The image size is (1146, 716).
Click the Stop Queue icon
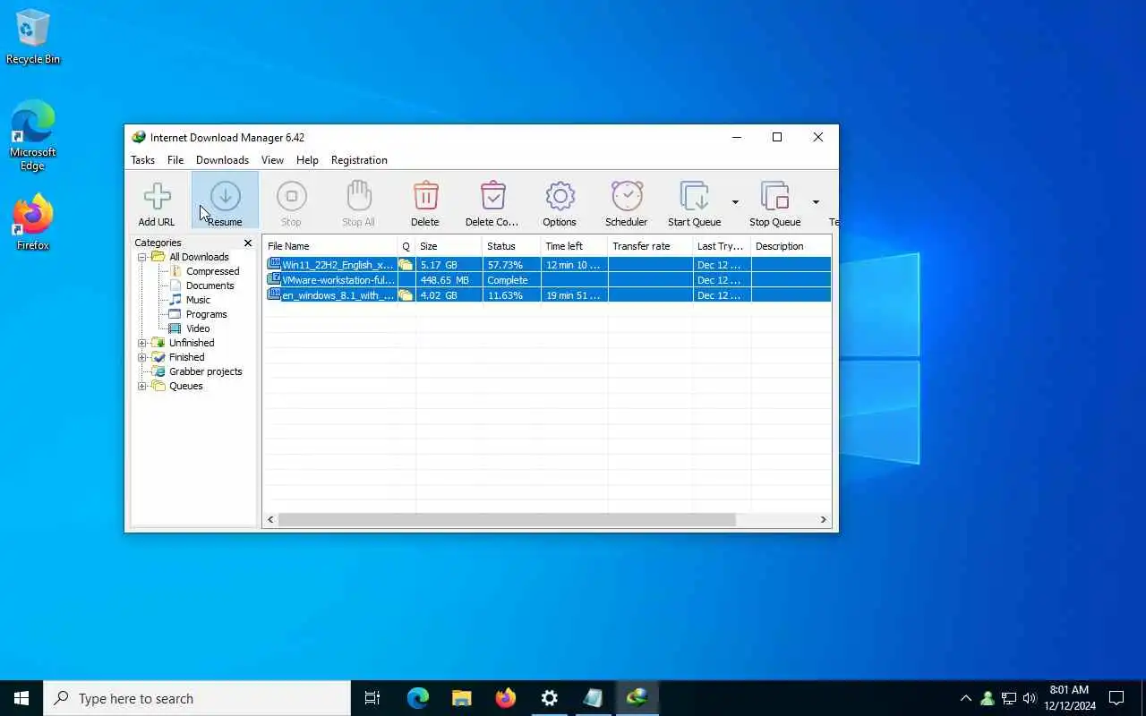[774, 197]
